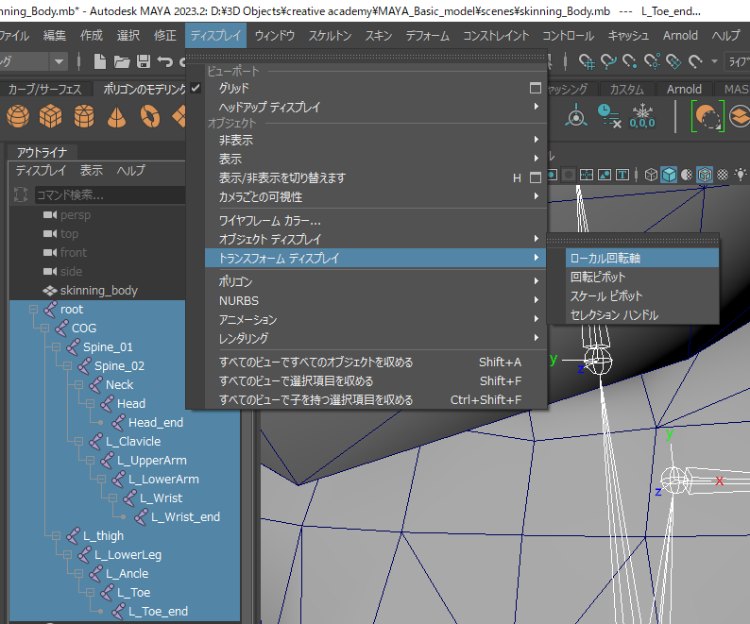Collapse the root joint node
Image resolution: width=750 pixels, height=624 pixels.
33,310
